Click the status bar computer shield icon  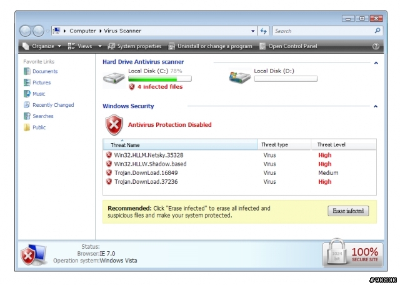(33, 254)
